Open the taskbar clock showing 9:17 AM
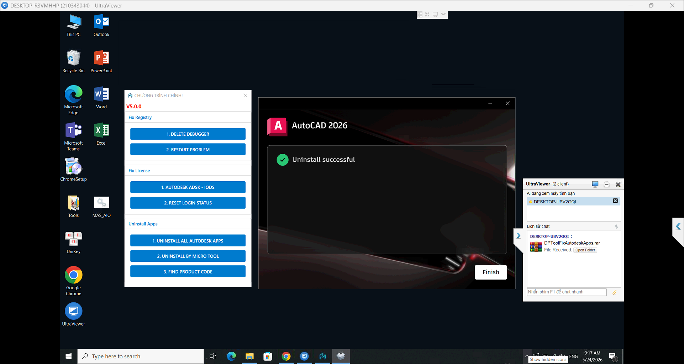This screenshot has height=364, width=684. point(593,356)
